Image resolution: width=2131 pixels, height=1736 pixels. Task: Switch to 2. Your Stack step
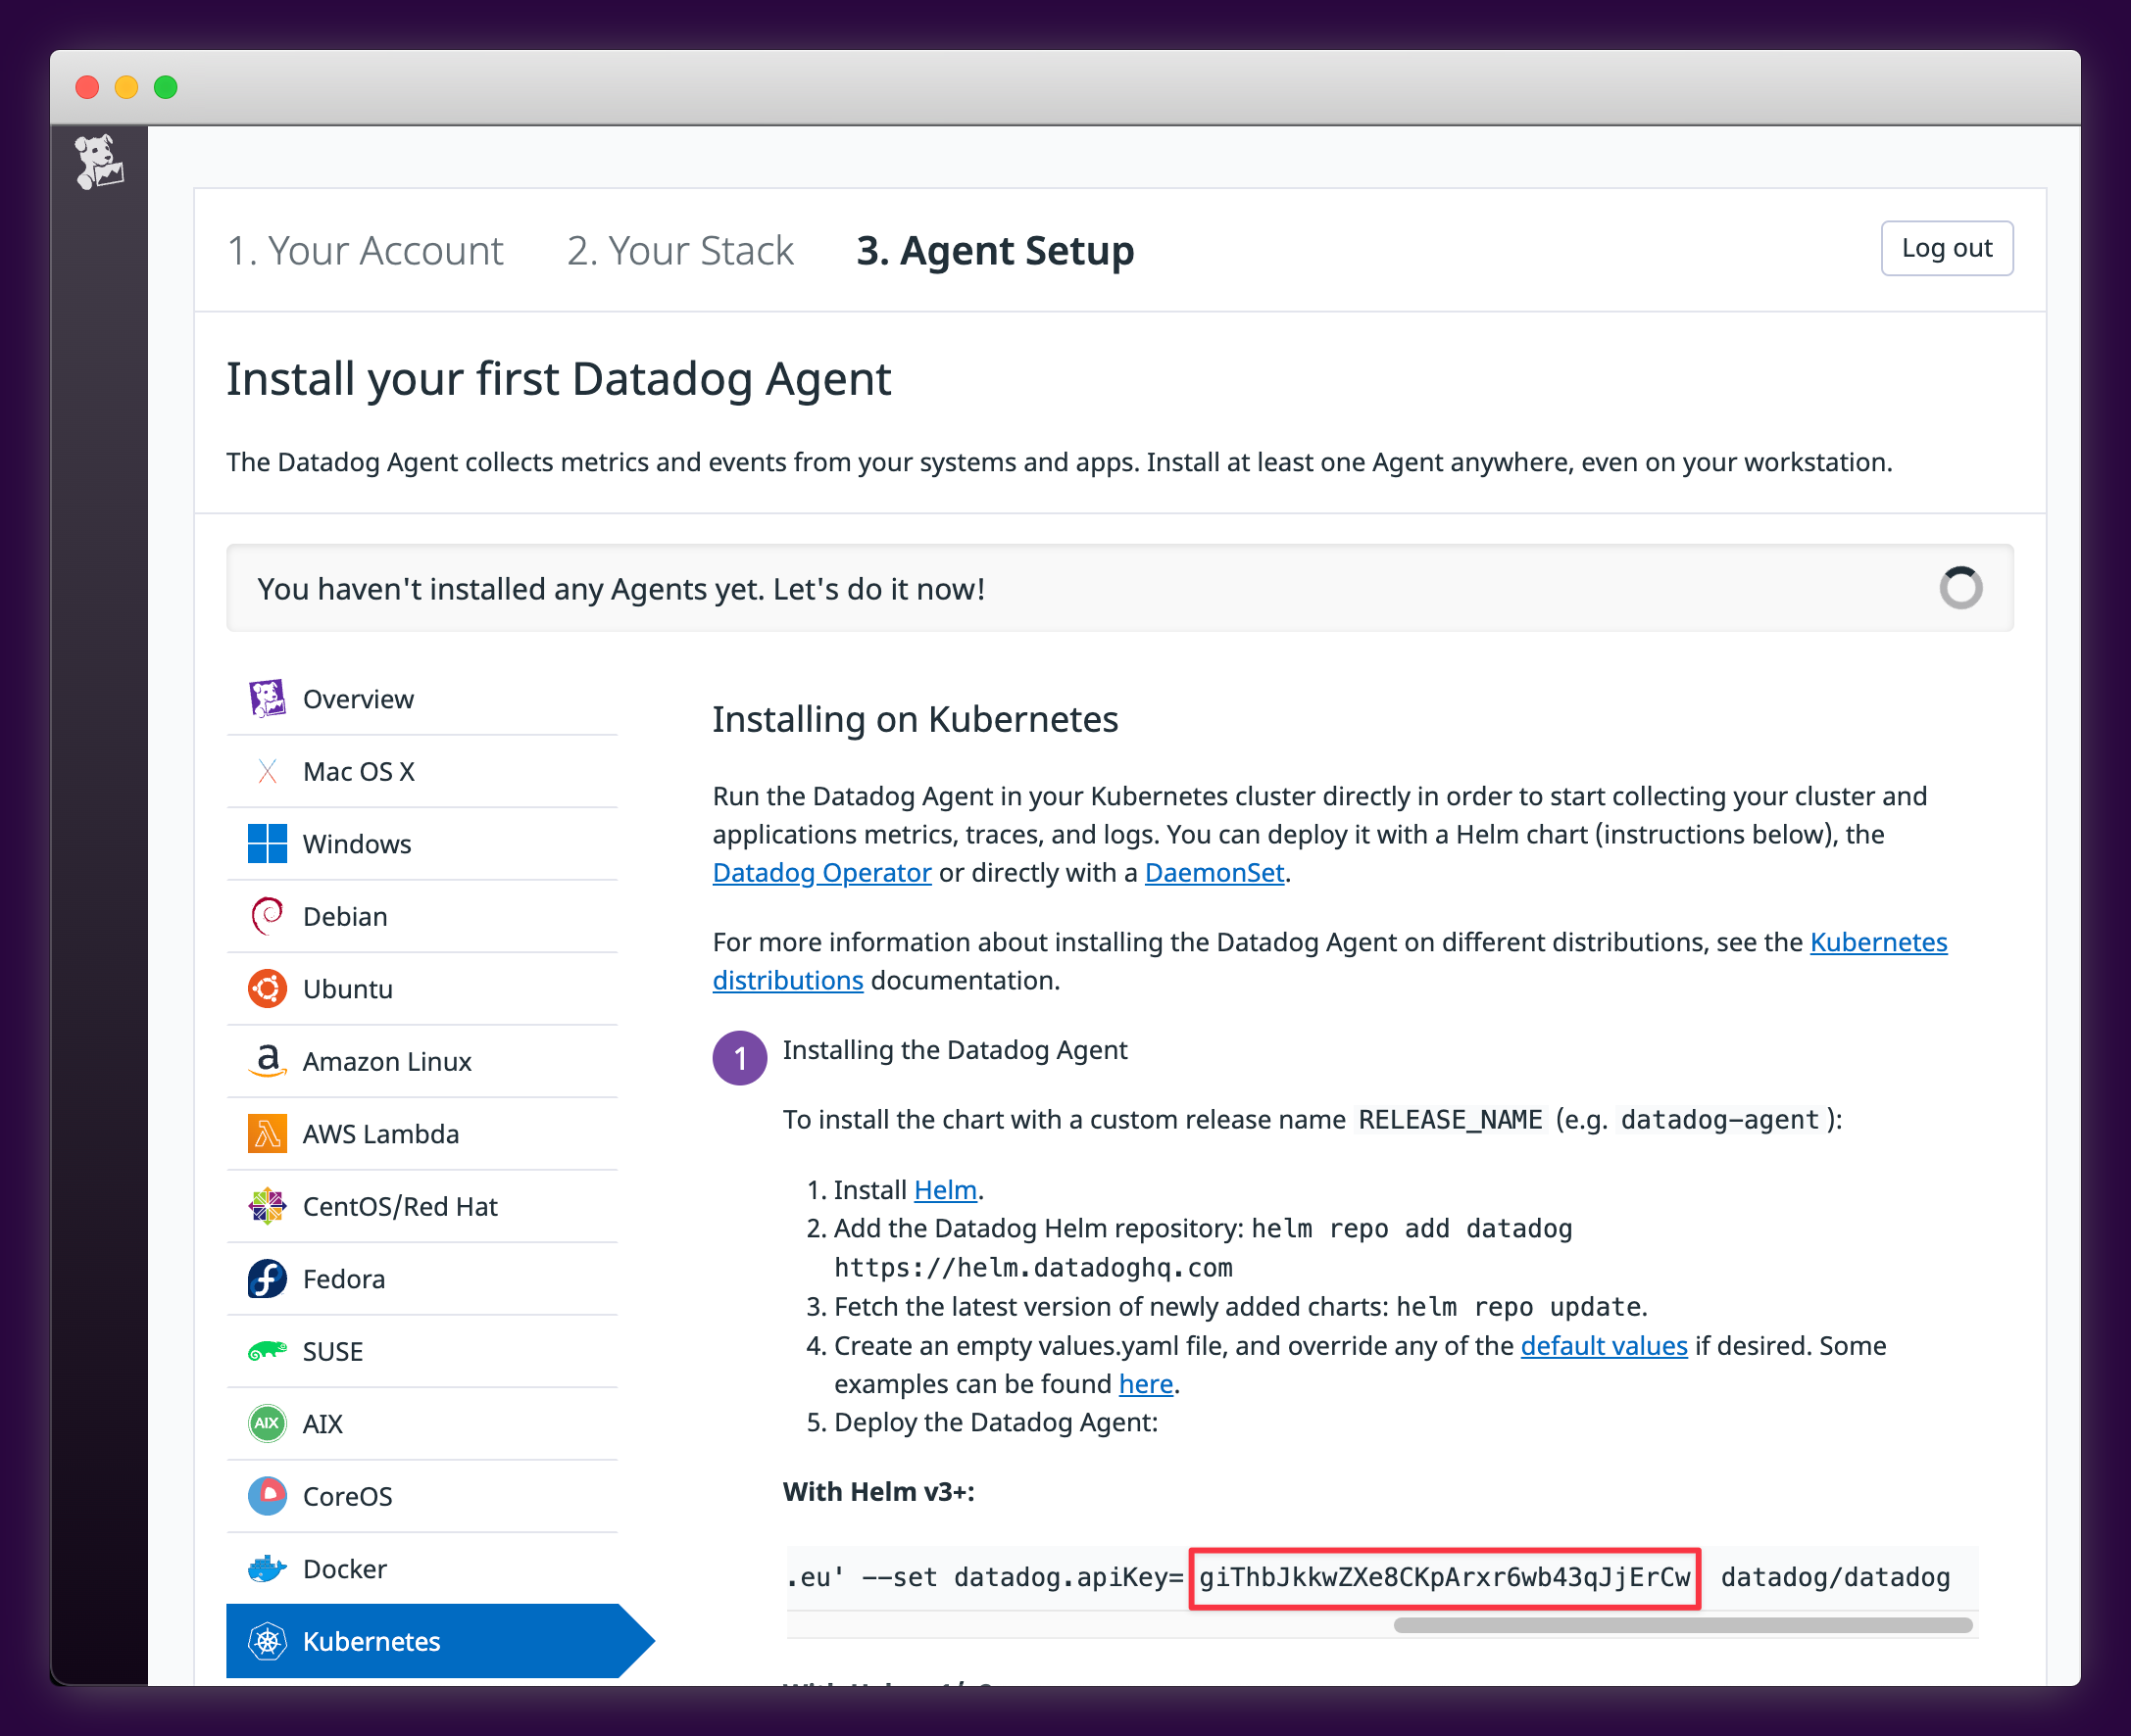[x=679, y=250]
